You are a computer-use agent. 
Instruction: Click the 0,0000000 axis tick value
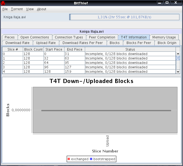[x=21, y=110]
